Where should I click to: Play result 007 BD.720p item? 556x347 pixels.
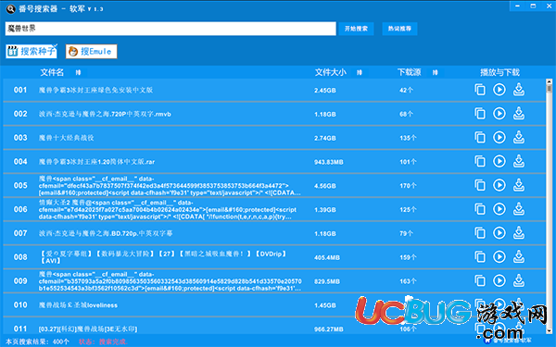[x=499, y=233]
